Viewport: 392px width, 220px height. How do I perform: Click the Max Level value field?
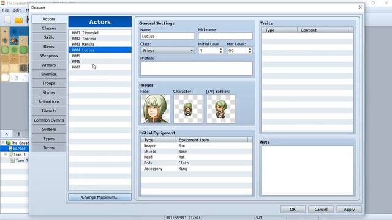click(x=237, y=51)
